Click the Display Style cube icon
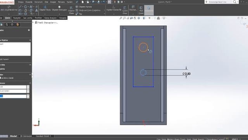 [x=144, y=18]
